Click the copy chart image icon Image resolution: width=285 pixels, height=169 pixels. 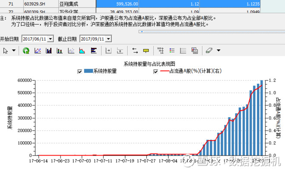(x=194, y=51)
